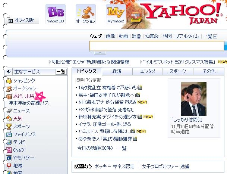Open the 旅行、出張 link

click(x=24, y=96)
